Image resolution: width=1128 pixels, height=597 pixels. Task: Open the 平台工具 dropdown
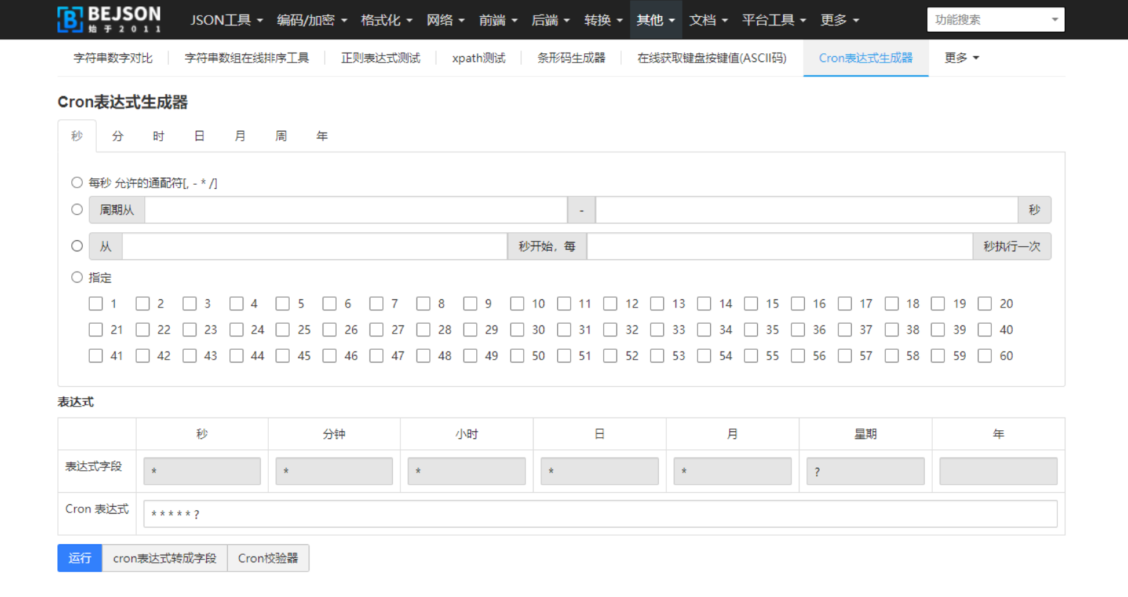coord(774,20)
